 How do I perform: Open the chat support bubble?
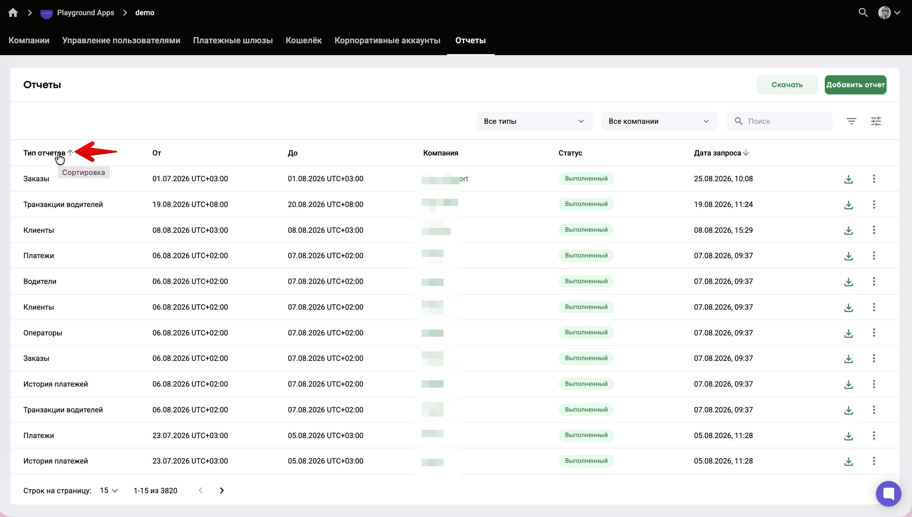888,494
